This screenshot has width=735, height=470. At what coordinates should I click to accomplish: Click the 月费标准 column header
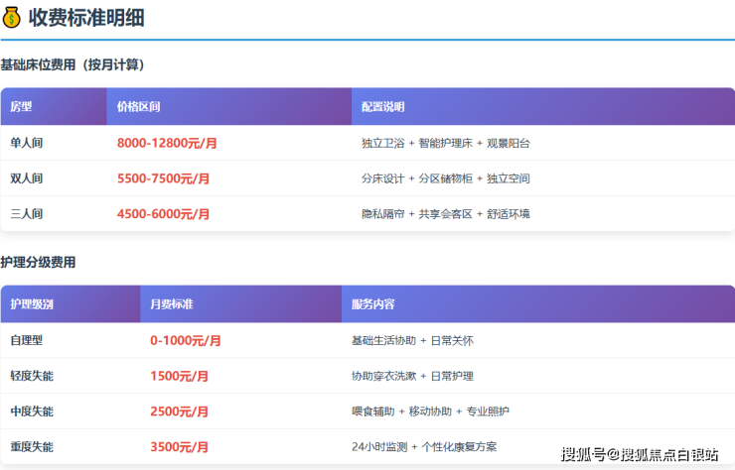click(x=172, y=304)
